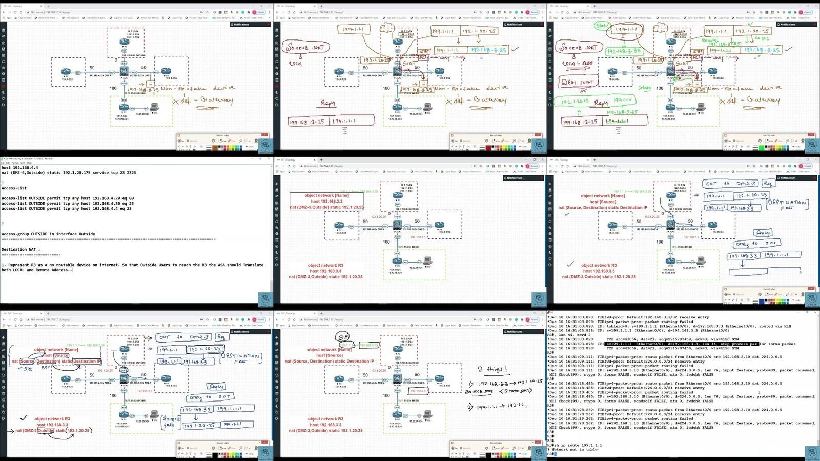Click the PC node in bottom-middle frame

click(427, 415)
